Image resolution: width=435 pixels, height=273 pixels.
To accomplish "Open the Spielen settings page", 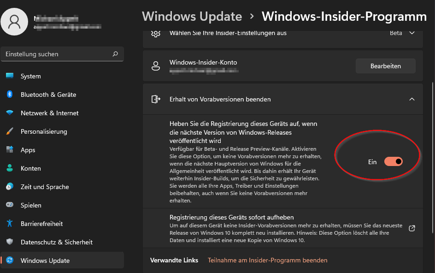I will pyautogui.click(x=31, y=205).
